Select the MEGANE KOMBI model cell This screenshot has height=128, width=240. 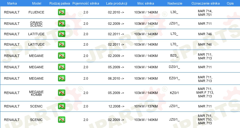pyautogui.click(x=36, y=93)
